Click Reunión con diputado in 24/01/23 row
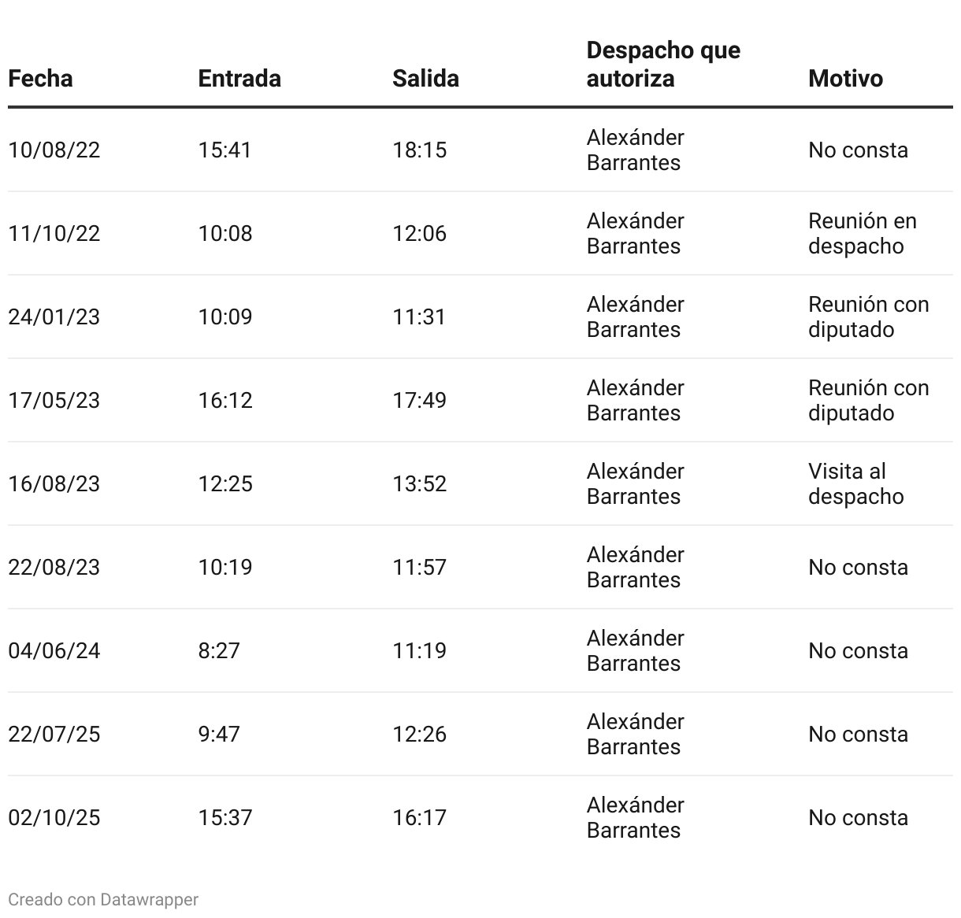The width and height of the screenshot is (961, 918). pos(869,316)
